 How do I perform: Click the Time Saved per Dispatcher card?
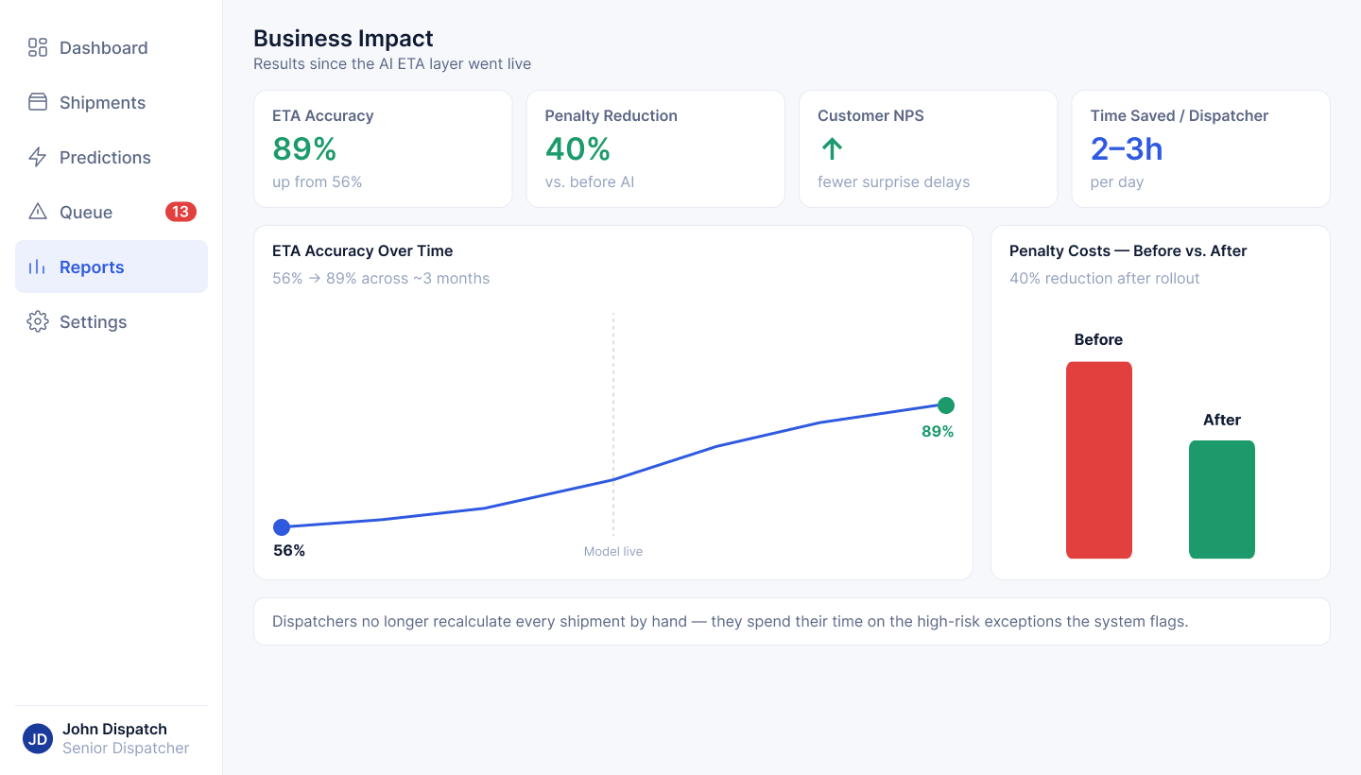click(x=1200, y=148)
